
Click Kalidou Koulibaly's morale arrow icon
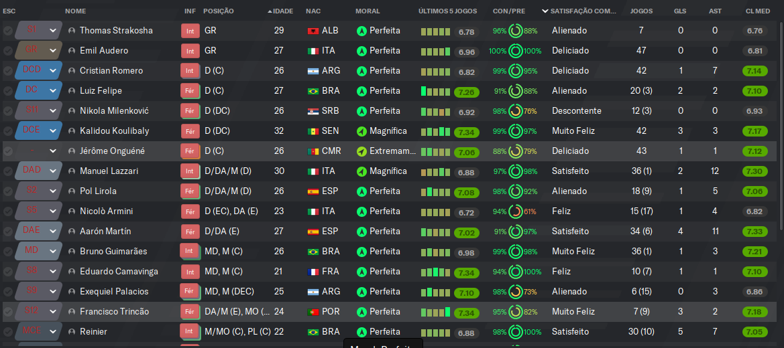361,131
